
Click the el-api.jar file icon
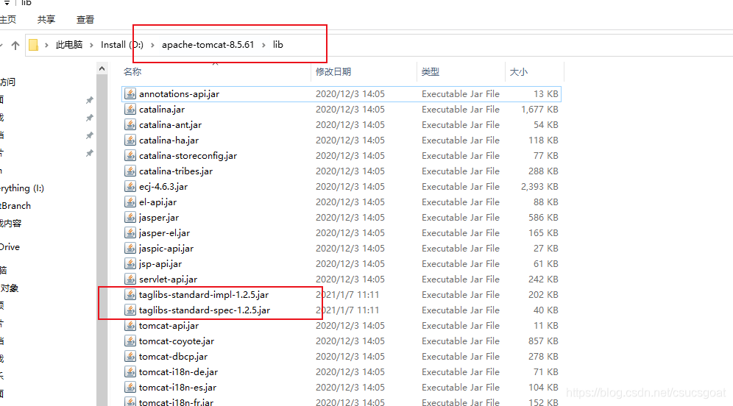[130, 202]
